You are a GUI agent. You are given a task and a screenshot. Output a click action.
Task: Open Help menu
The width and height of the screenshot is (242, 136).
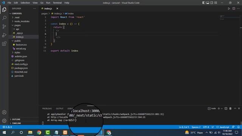coord(67,3)
